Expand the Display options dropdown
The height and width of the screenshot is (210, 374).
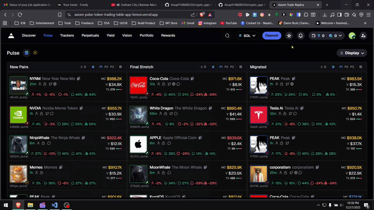352,53
